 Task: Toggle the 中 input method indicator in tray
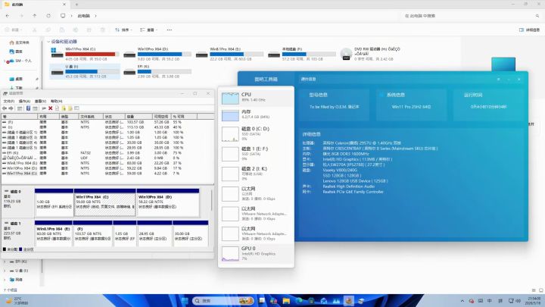point(490,301)
